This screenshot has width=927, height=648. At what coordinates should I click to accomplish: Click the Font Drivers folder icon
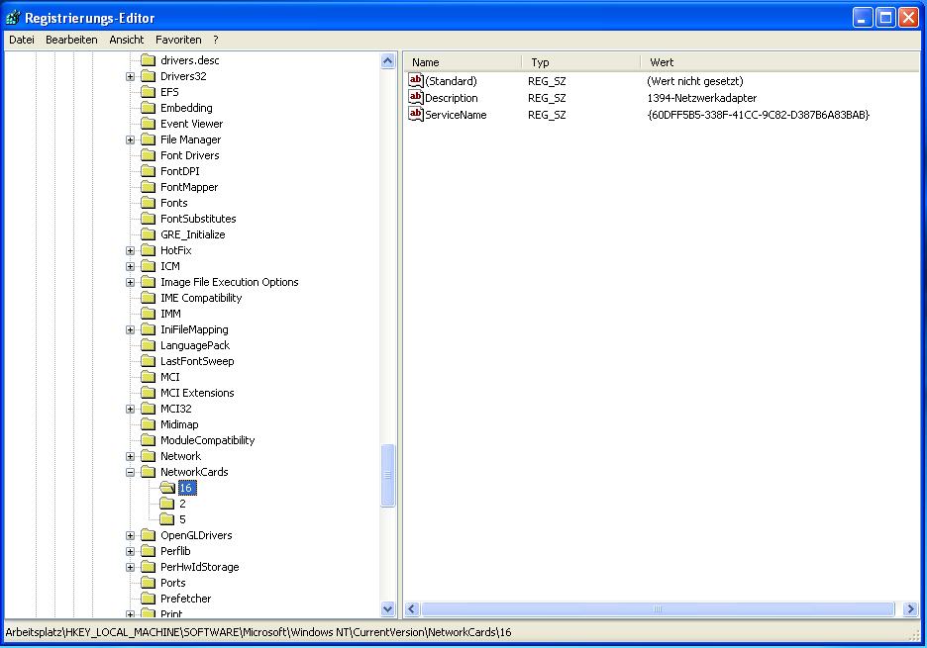pyautogui.click(x=148, y=155)
